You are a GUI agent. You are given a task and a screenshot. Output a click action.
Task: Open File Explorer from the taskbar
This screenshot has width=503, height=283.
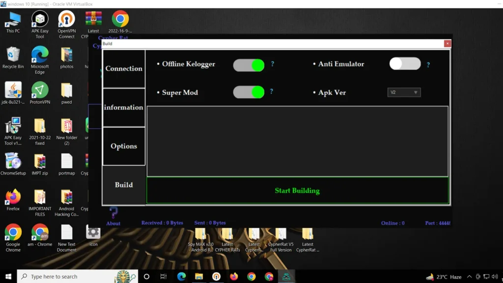click(199, 276)
